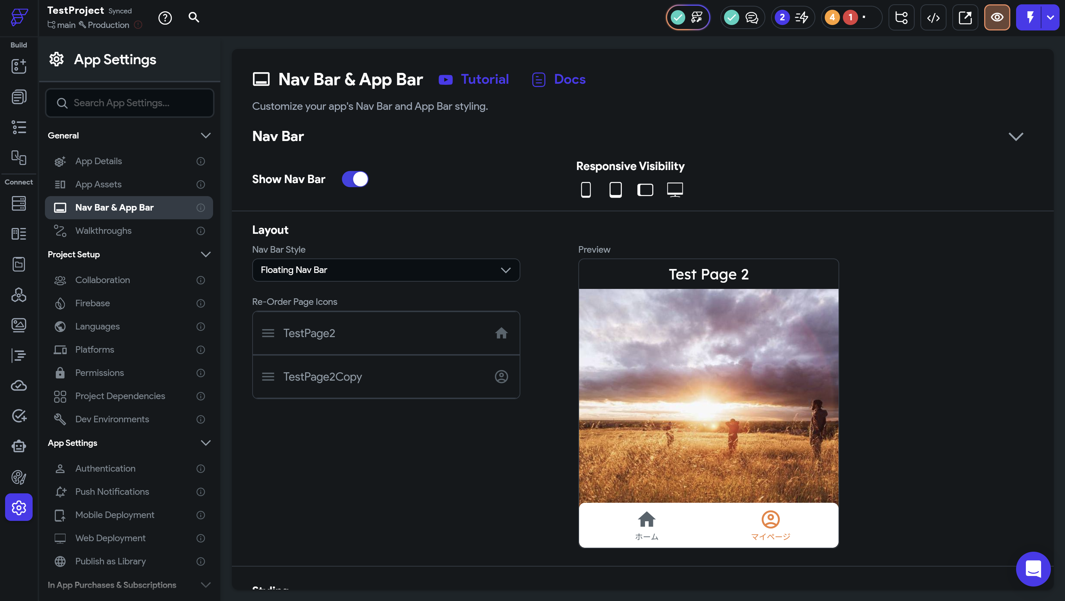The width and height of the screenshot is (1065, 601).
Task: Click the preview eye icon button
Action: 997,18
